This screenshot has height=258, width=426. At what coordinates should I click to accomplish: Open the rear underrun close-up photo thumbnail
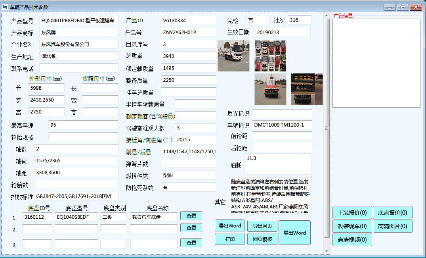tap(307, 89)
